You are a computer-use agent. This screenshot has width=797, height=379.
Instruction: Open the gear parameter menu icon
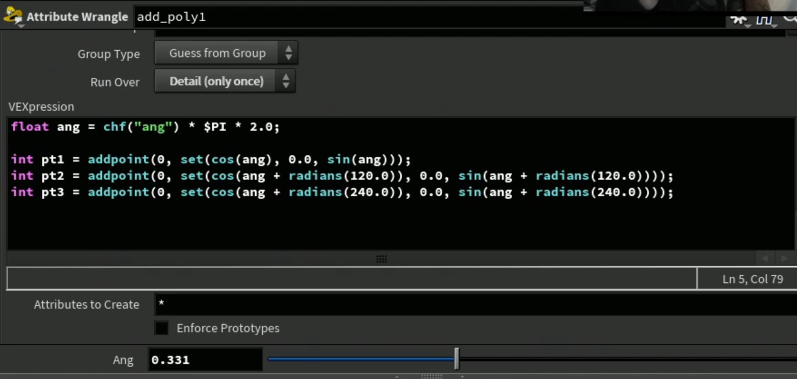tap(739, 20)
